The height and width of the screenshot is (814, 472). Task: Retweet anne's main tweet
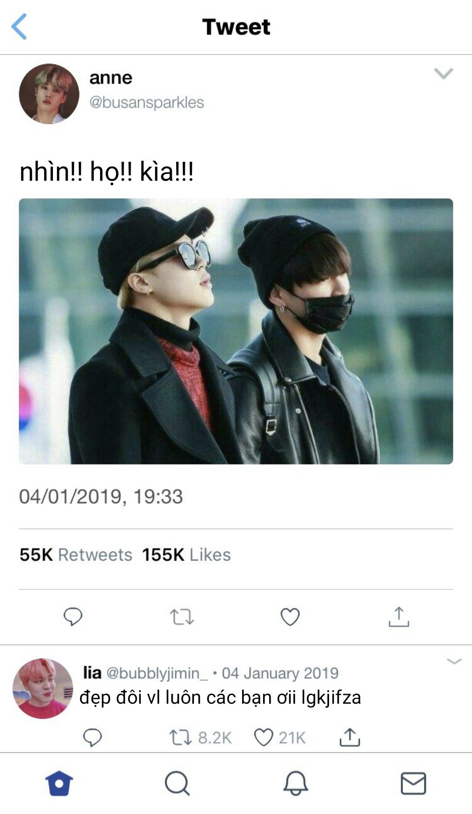[181, 617]
